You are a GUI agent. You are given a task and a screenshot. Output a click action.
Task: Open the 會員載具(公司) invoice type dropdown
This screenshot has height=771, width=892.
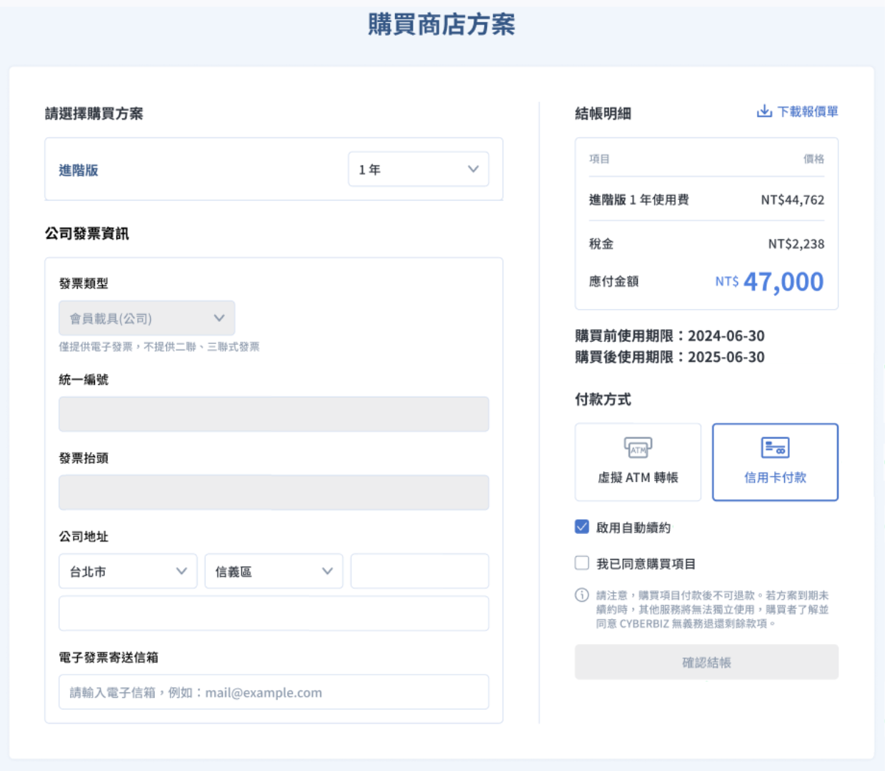pyautogui.click(x=146, y=318)
